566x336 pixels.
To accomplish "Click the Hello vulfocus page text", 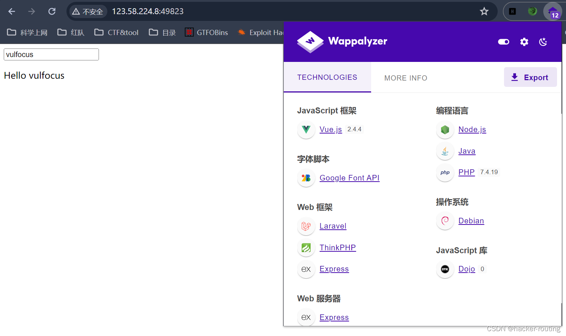I will tap(34, 76).
